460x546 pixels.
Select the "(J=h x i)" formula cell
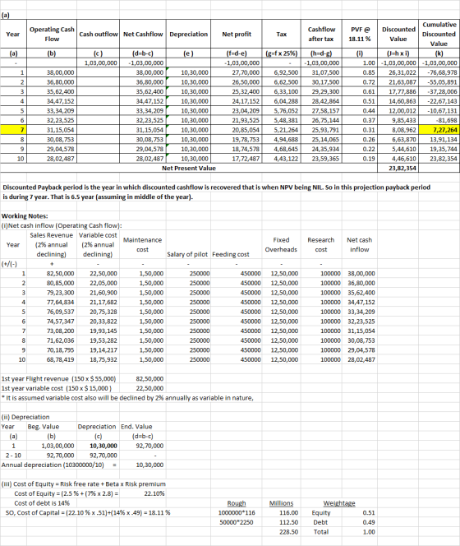click(398, 53)
